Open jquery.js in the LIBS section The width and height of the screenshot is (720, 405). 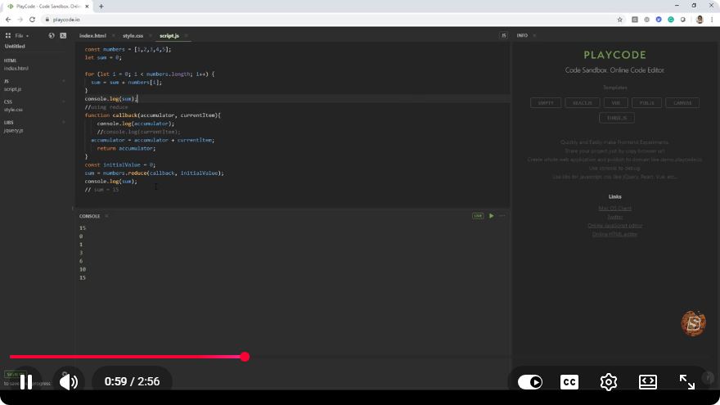click(x=13, y=130)
